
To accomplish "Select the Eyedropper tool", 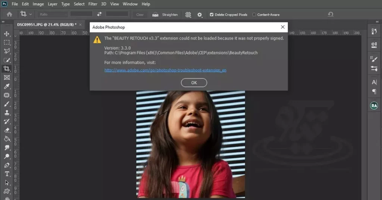I will click(7, 86).
